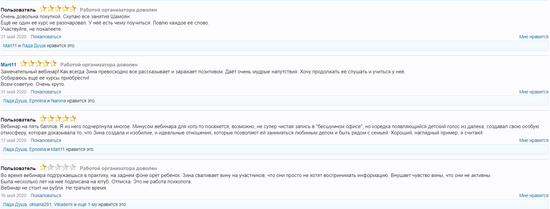Open Vikademi's profile from the likes list
This screenshot has height=209, width=550.
pos(63,204)
